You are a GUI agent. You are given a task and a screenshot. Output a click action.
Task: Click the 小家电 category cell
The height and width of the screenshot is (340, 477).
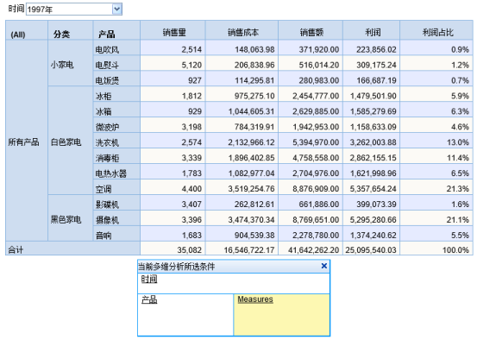[70, 63]
